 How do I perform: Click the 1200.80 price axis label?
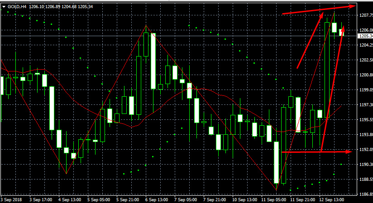coord(366,75)
